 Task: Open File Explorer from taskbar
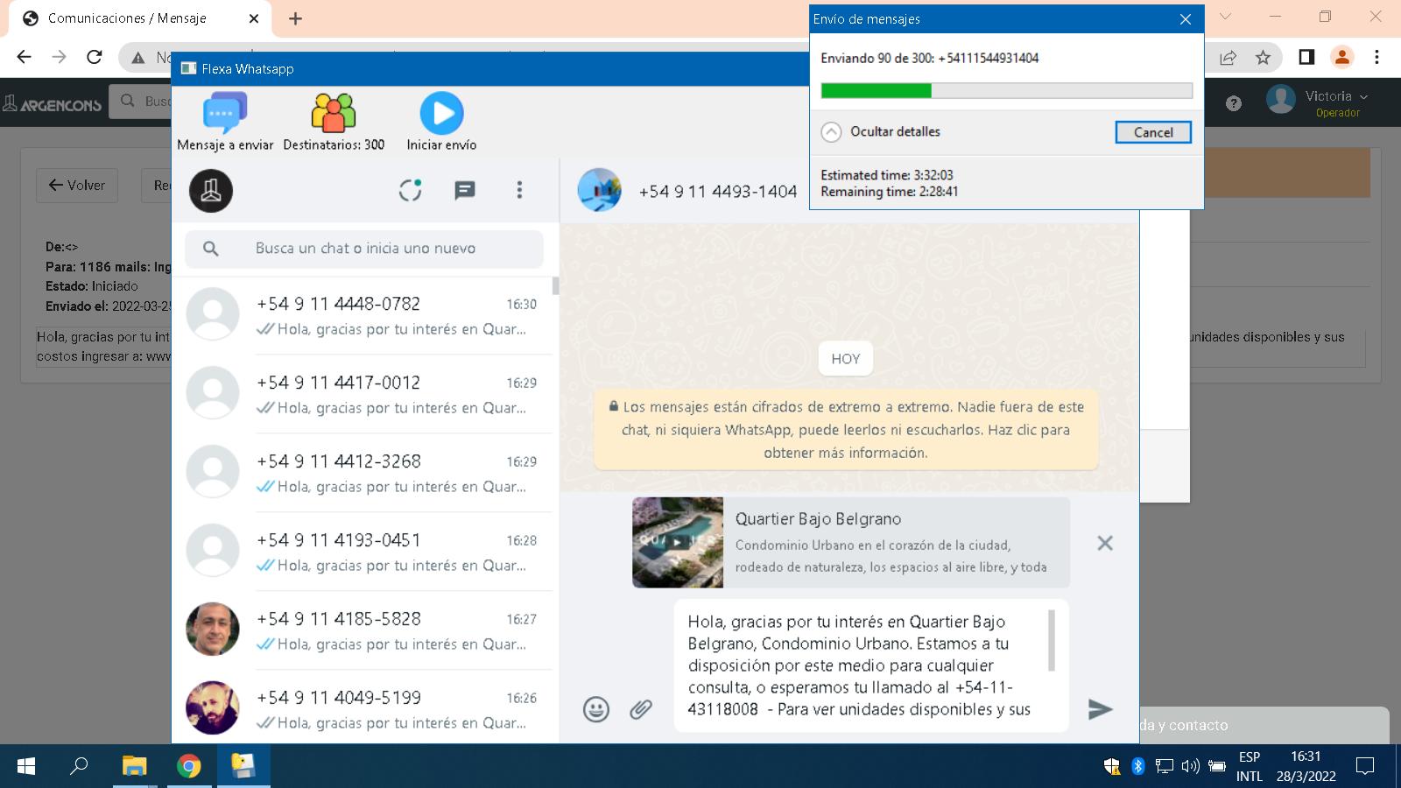(134, 766)
